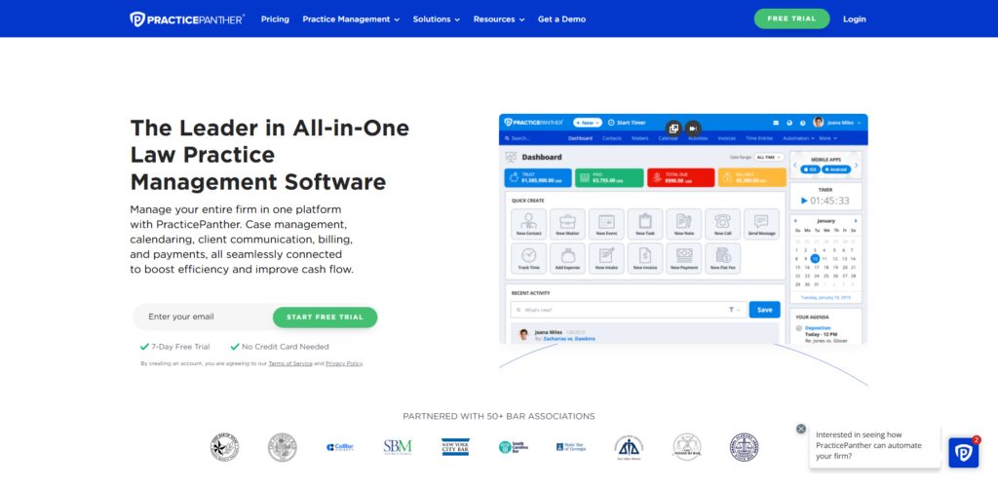Click the Add Expense purse icon

click(568, 258)
